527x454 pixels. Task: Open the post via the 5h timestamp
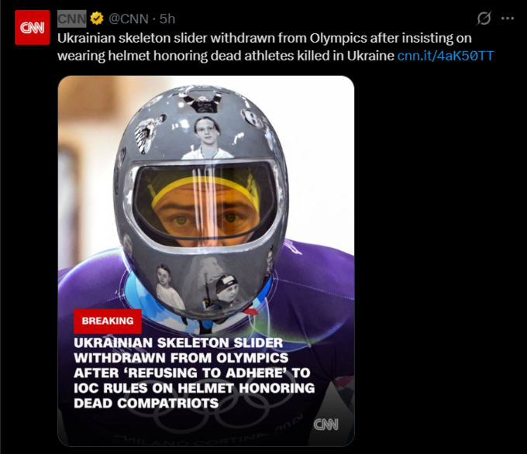[x=167, y=18]
